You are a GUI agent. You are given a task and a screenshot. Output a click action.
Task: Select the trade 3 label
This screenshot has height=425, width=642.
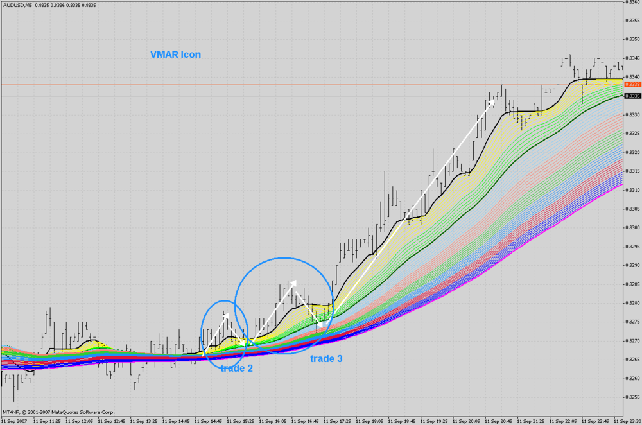pos(326,359)
